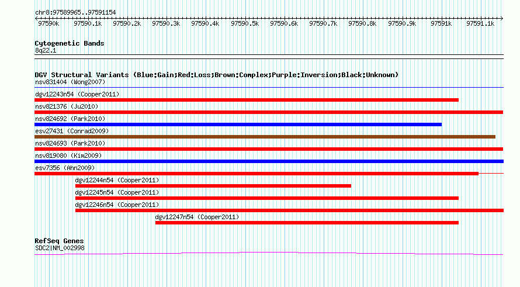This screenshot has height=287, width=520.
Task: Click the dgv12246n54 (Cooper2011) label
Action: coord(117,205)
